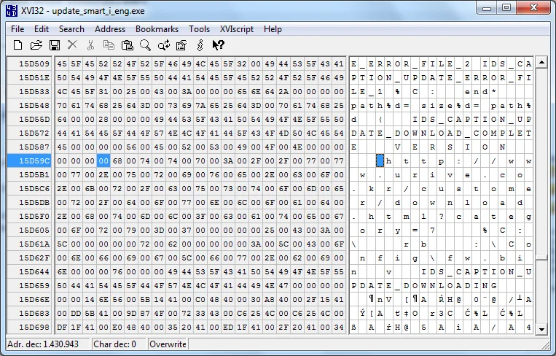This screenshot has width=556, height=356.
Task: Open the XVIscript menu
Action: (x=236, y=29)
